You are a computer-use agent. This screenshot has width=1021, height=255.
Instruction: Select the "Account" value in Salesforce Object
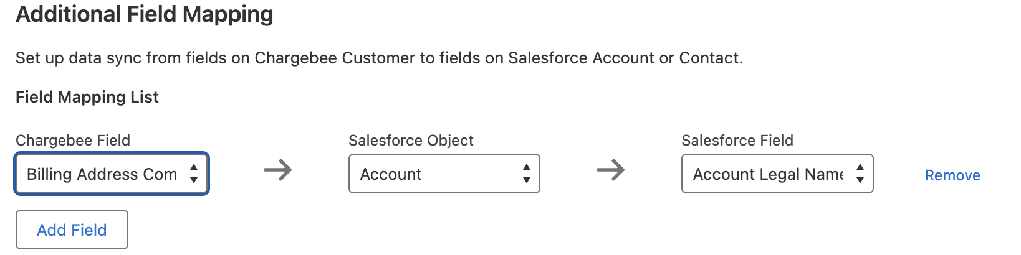pos(391,174)
